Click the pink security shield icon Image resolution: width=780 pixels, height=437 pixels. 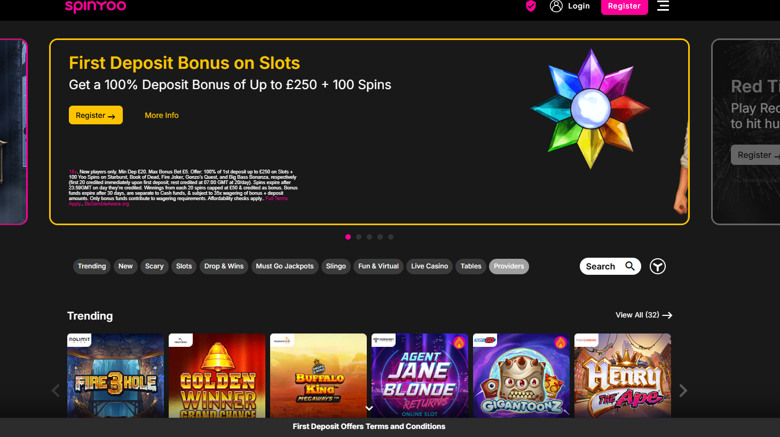tap(531, 6)
